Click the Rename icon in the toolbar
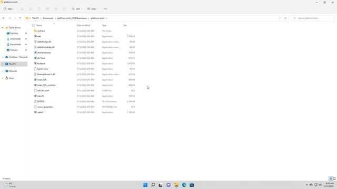This screenshot has width=337, height=189. [x=47, y=9]
